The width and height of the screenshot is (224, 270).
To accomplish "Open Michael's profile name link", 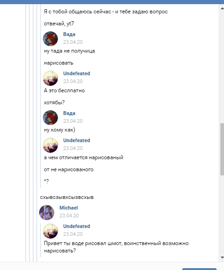I will coord(69,208).
